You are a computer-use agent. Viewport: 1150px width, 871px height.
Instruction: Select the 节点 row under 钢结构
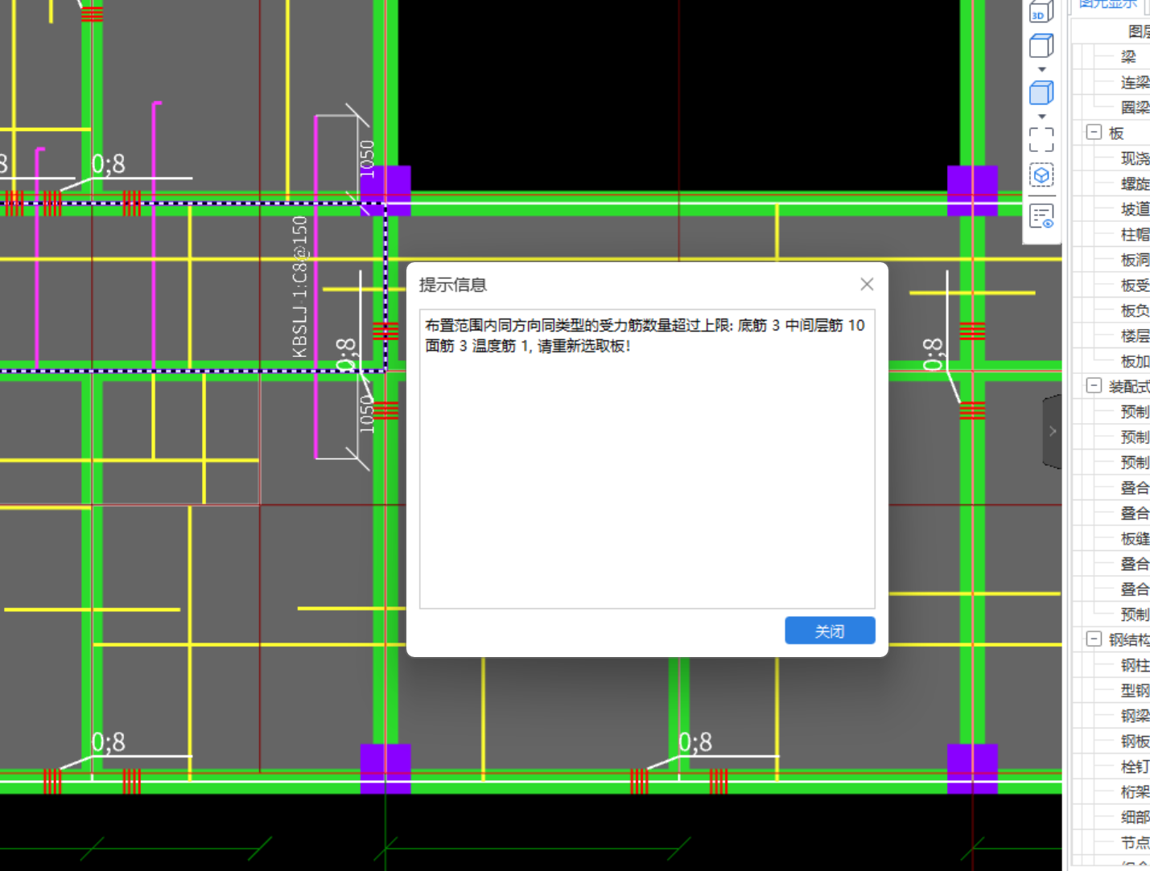pos(1135,843)
